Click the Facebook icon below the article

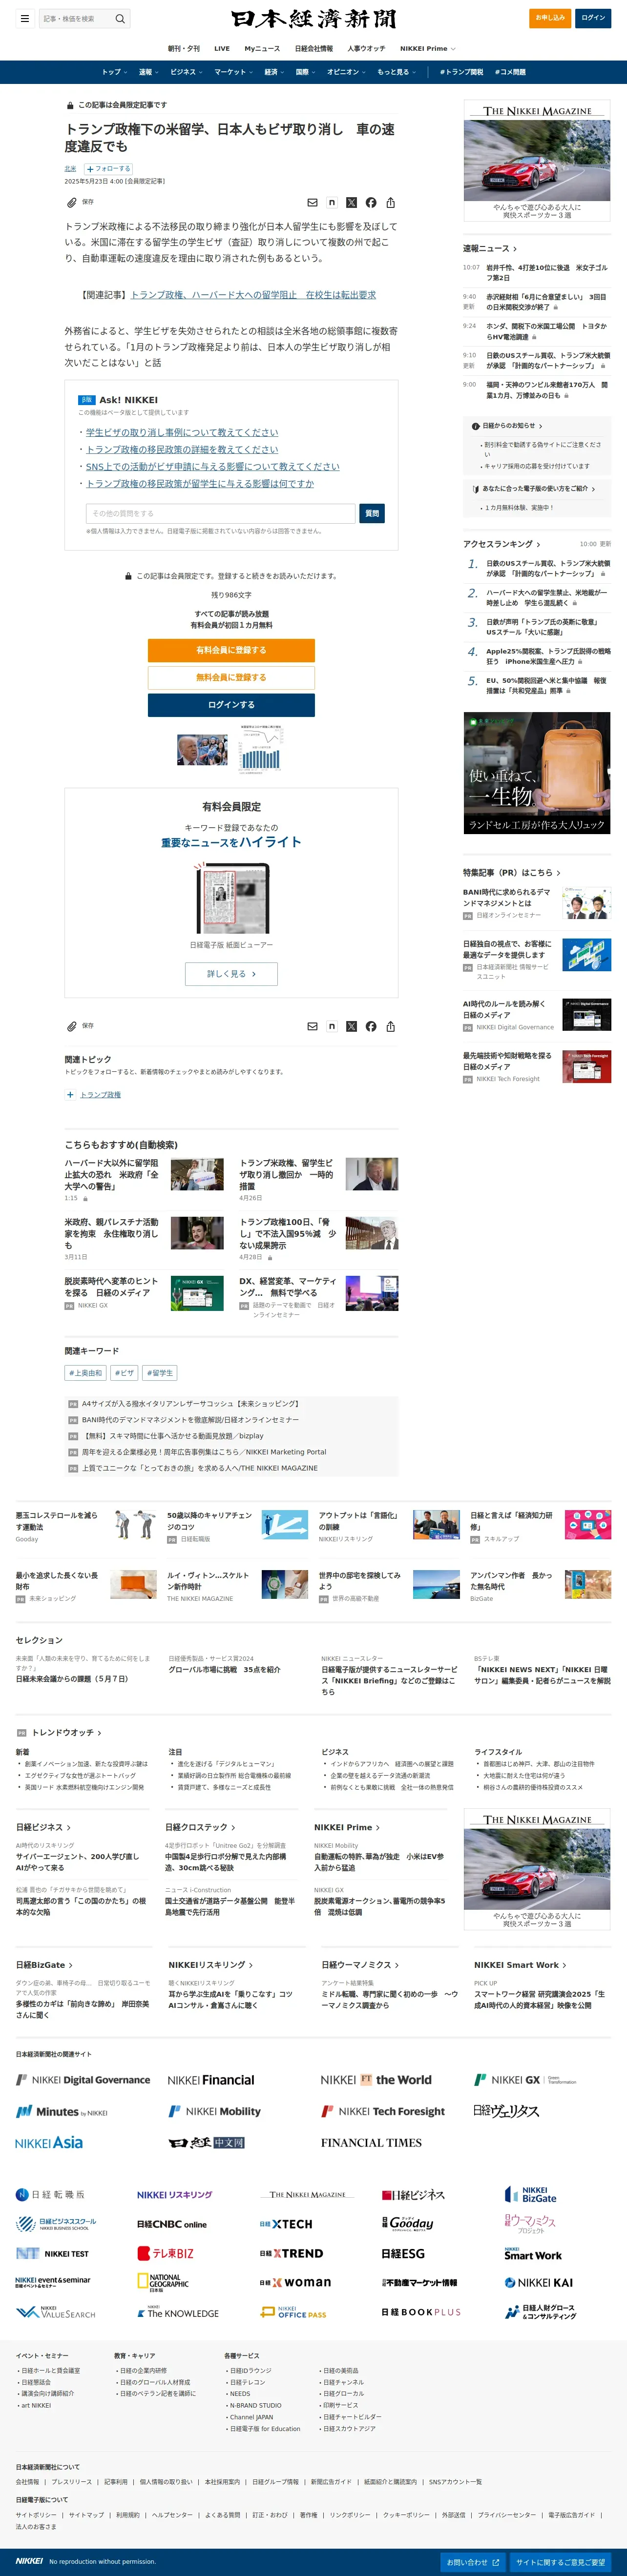[x=371, y=1026]
